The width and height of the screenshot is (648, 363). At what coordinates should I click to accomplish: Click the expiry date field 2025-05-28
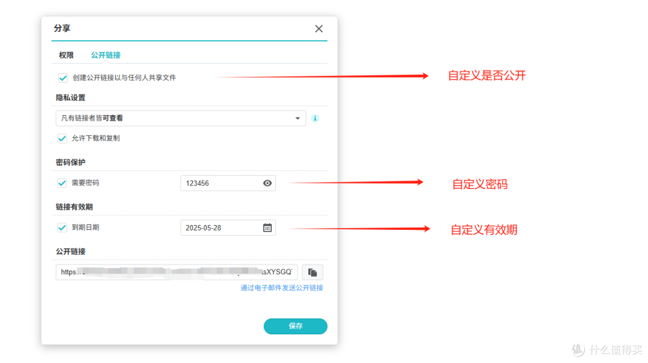[228, 228]
